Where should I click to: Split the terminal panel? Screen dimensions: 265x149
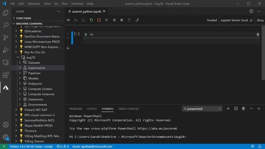tap(236, 108)
